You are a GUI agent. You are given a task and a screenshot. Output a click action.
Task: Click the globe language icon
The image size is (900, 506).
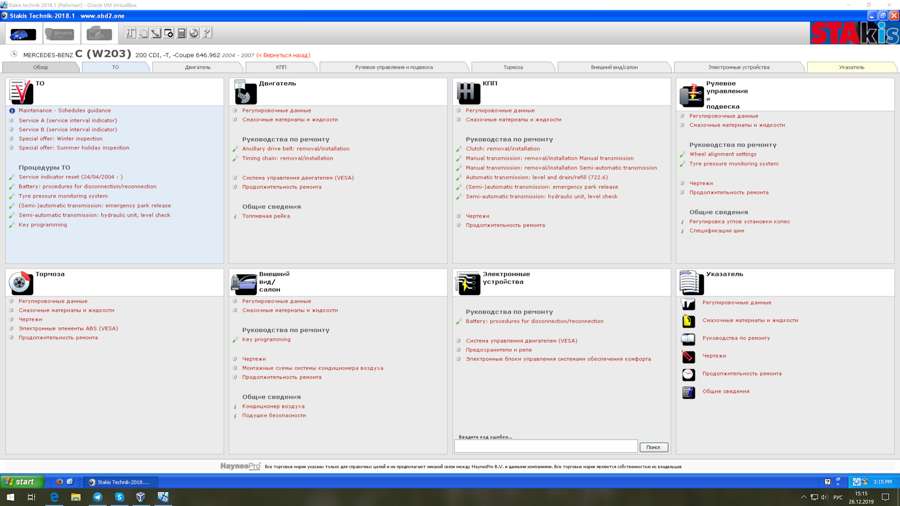point(194,33)
